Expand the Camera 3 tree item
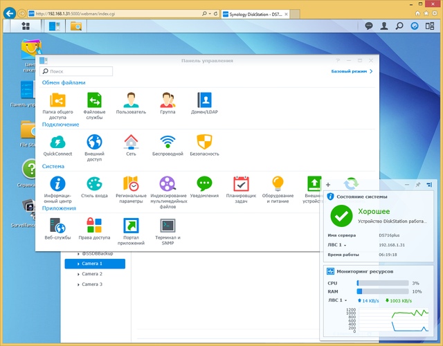Image resolution: width=443 pixels, height=346 pixels. pos(78,284)
